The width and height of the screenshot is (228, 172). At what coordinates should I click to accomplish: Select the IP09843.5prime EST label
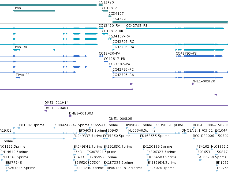click(x=139, y=125)
